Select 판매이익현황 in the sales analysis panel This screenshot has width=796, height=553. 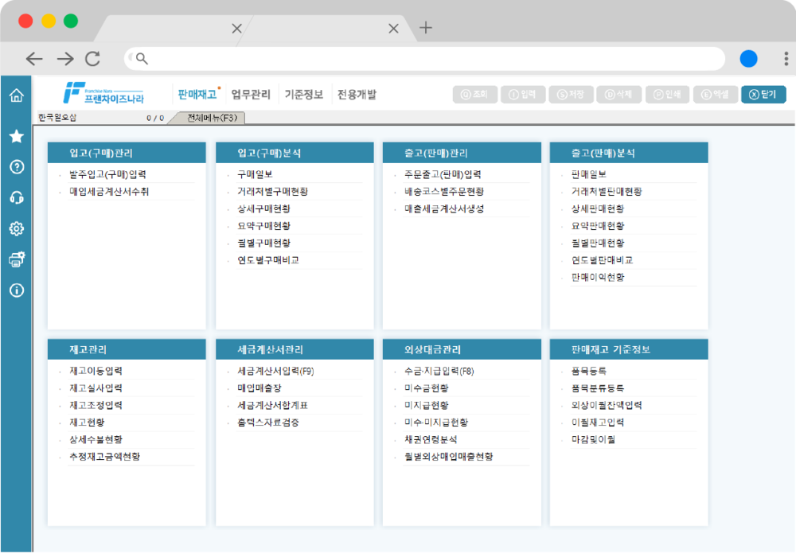pos(598,277)
